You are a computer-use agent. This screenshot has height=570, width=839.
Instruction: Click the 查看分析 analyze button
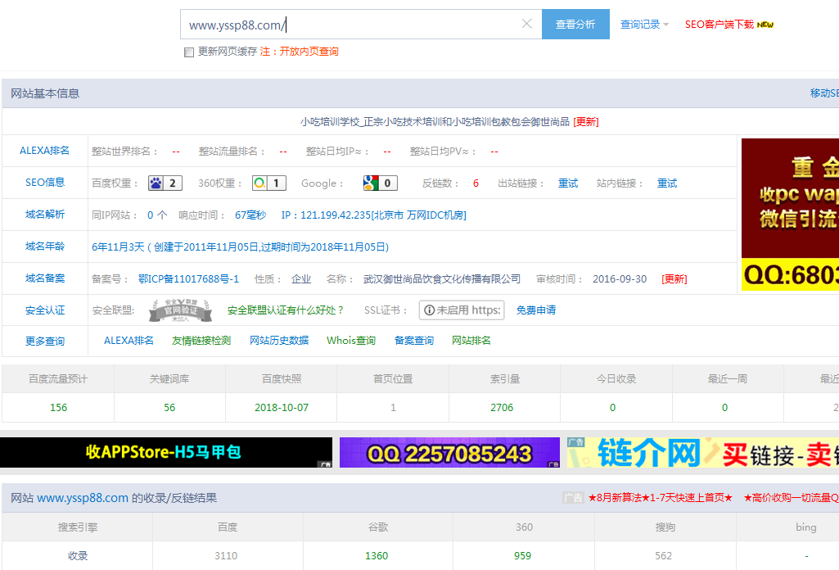[x=575, y=24]
